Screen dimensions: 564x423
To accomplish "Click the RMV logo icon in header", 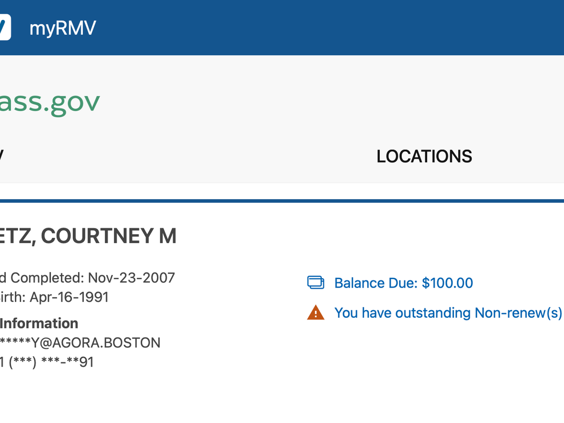I will (x=5, y=27).
